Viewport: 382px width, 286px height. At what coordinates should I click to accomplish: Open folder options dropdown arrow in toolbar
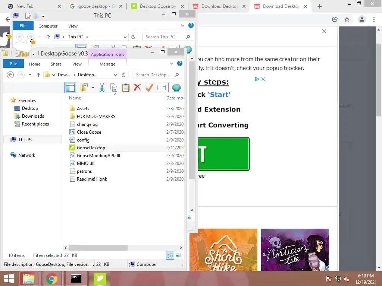[x=93, y=88]
